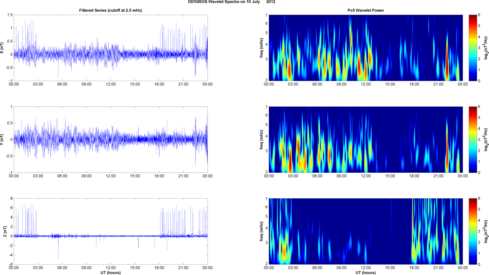Click 'freq (mHz)' label of top wavelet plot
The height and width of the screenshot is (275, 489).
coord(262,48)
